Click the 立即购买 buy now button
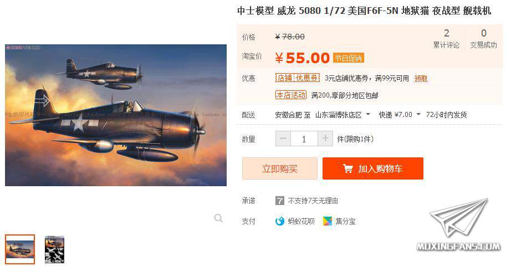 pos(280,168)
